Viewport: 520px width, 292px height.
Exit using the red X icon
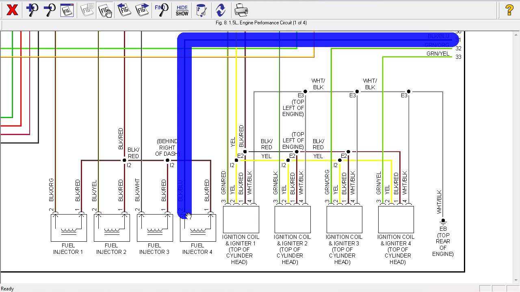point(12,10)
